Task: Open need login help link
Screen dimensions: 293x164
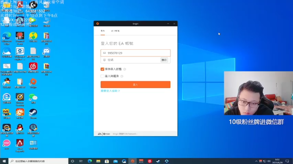Action: pyautogui.click(x=110, y=91)
